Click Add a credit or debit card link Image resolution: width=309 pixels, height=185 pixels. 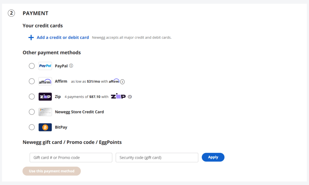63,37
